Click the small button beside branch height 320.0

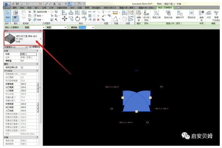[38, 104]
